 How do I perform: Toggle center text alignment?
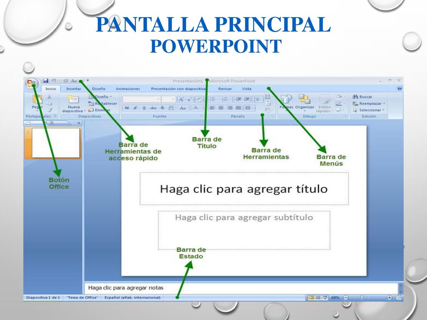coord(221,108)
